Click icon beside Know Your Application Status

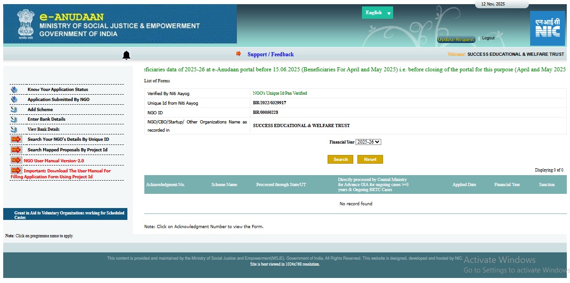point(14,90)
